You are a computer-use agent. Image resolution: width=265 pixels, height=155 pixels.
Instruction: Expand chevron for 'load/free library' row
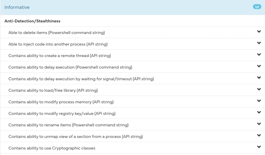(x=259, y=89)
